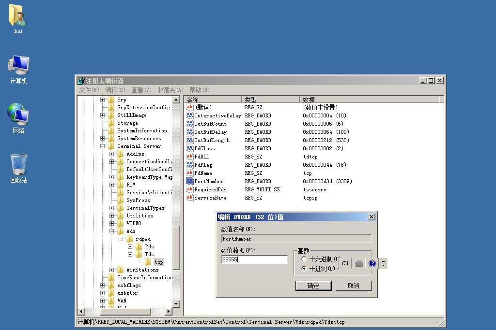The image size is (496, 330).
Task: Open the 文件(F) menu
Action: click(89, 90)
